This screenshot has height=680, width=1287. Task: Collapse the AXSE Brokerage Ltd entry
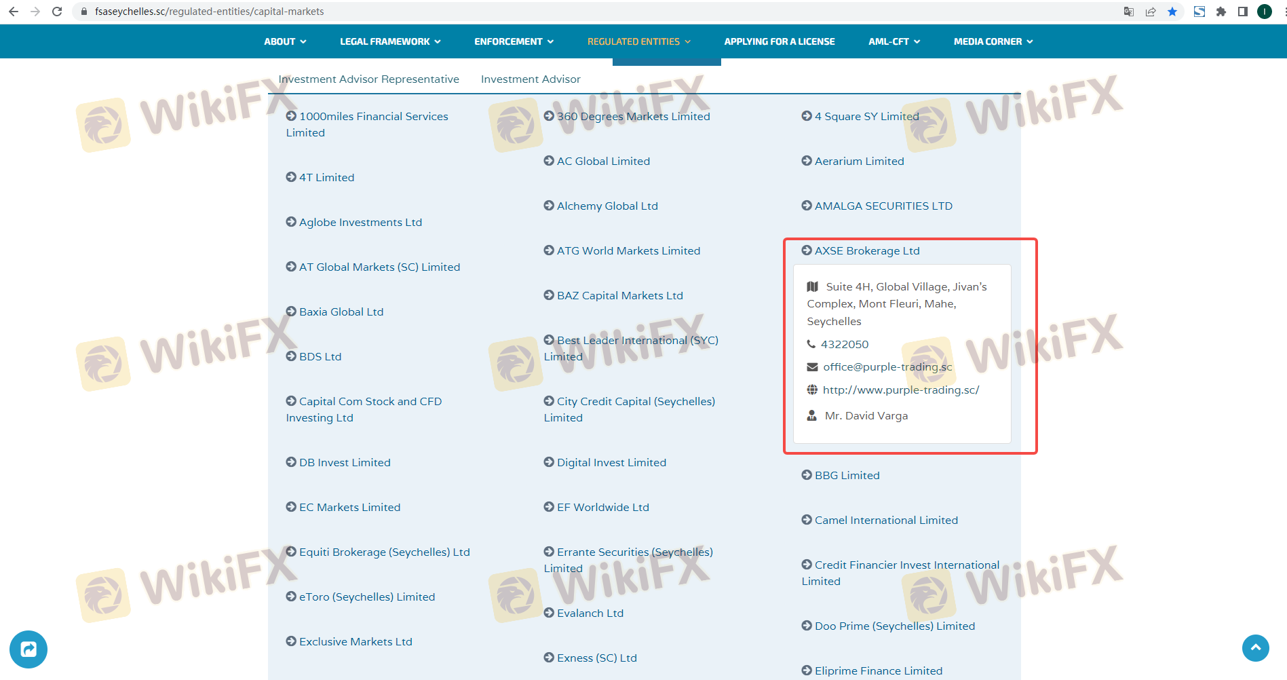point(866,250)
